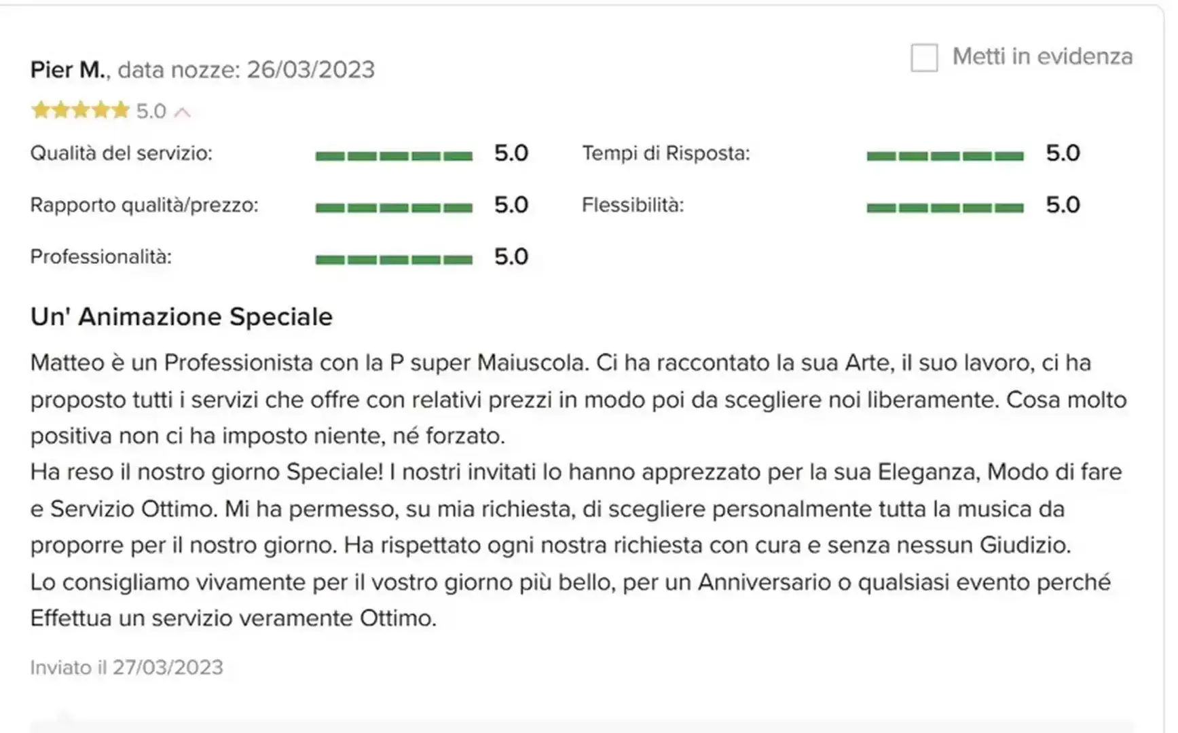
Task: Select the Professionalità label
Action: click(100, 257)
